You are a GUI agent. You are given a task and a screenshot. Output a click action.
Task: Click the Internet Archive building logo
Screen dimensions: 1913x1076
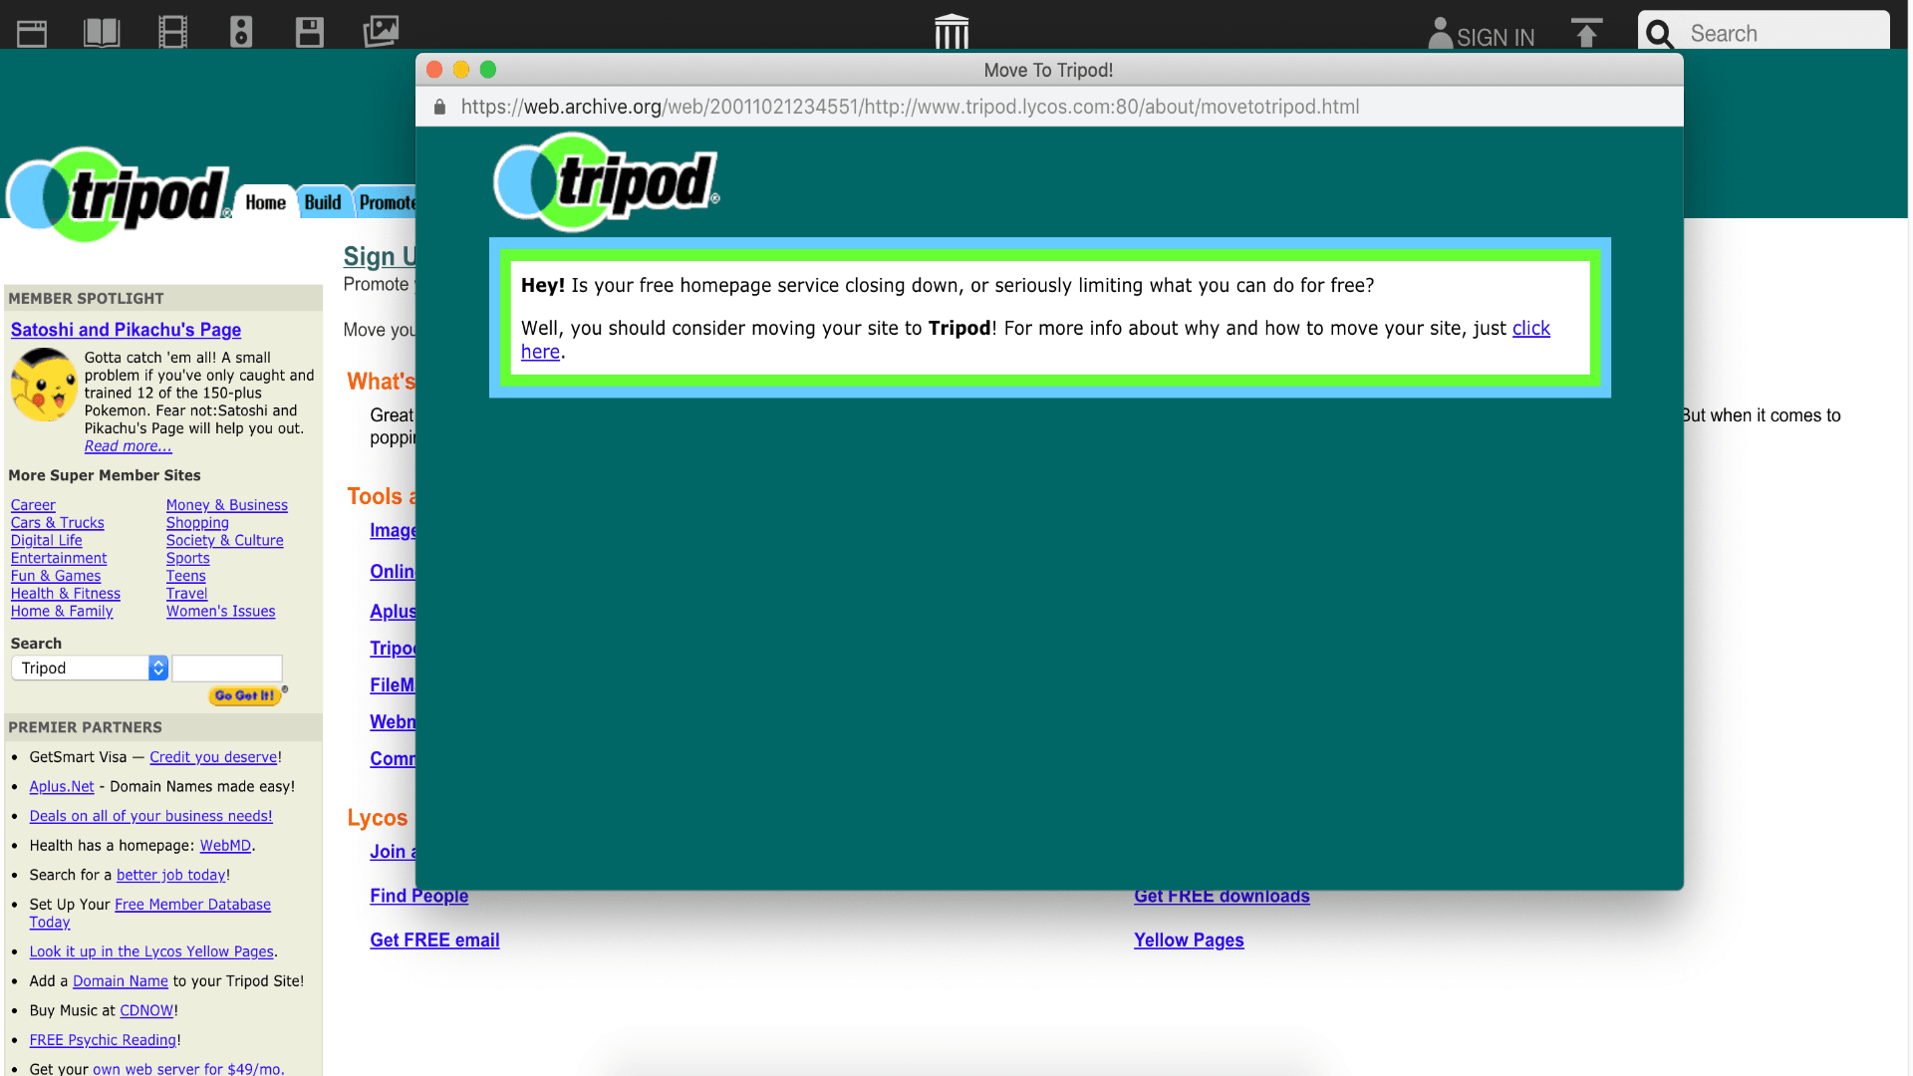952,31
